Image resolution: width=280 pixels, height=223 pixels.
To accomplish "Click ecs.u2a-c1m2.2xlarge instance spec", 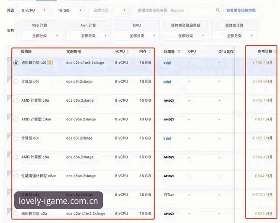I will [86, 213].
